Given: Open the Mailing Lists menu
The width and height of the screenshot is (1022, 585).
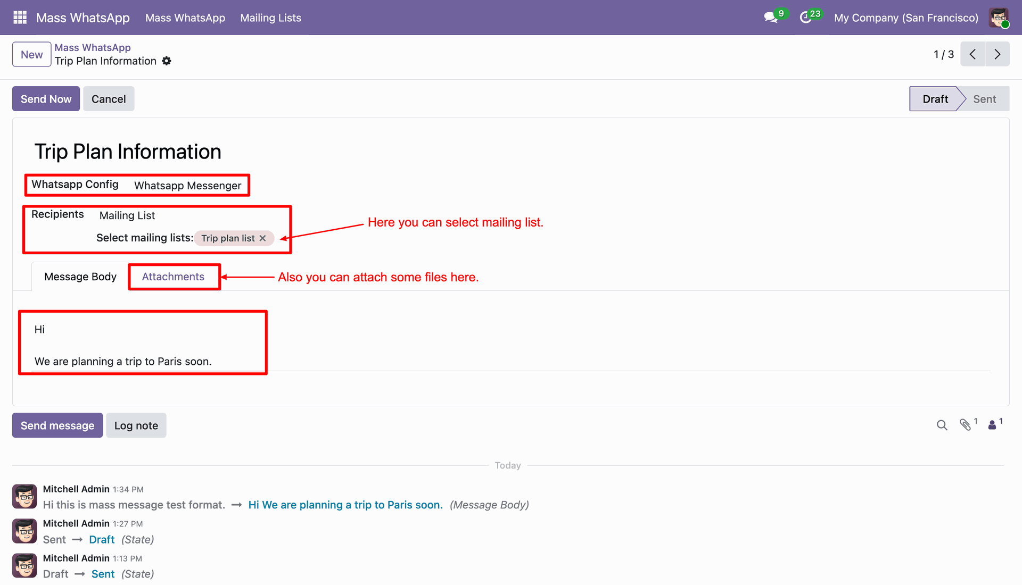Looking at the screenshot, I should [270, 18].
